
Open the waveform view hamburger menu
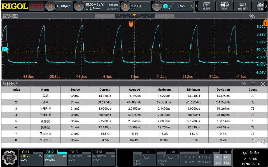pos(262,16)
